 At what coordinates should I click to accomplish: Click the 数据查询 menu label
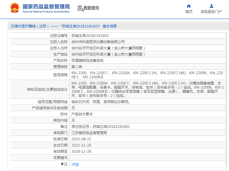(x=91, y=8)
